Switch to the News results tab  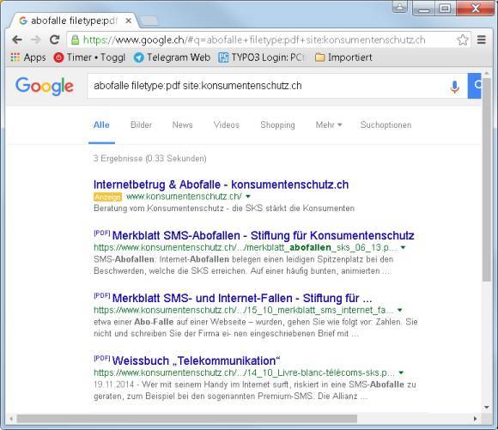(182, 124)
